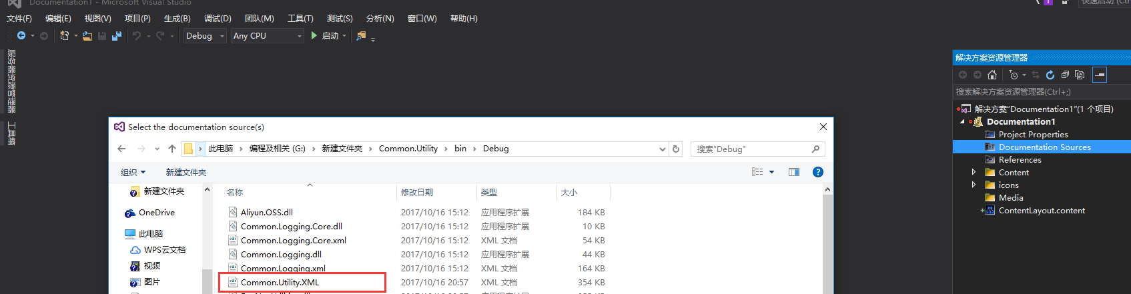Open the 项目(P) menu
1131x294 pixels.
(137, 18)
